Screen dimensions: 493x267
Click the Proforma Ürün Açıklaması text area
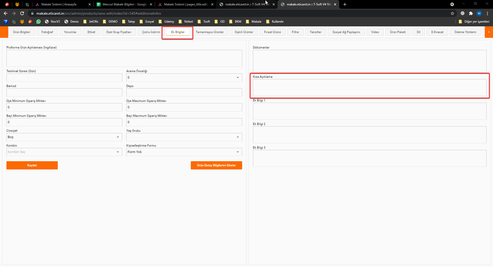124,58
